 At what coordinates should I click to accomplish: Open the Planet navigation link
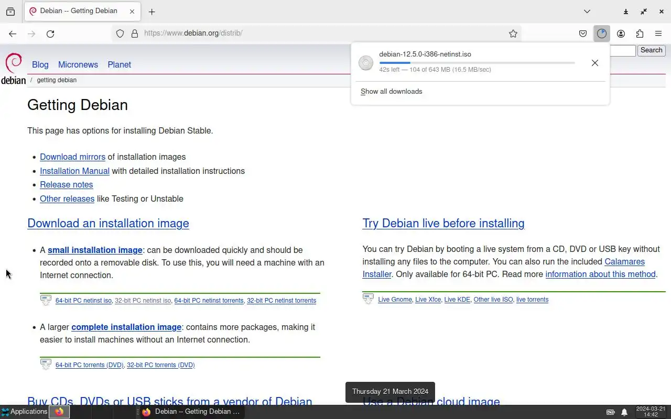[120, 64]
